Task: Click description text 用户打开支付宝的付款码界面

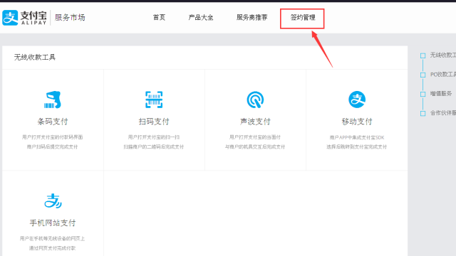Action: [x=53, y=137]
